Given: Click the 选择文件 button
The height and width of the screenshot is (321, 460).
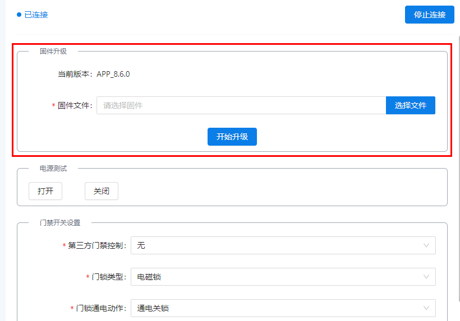Looking at the screenshot, I should click(410, 105).
